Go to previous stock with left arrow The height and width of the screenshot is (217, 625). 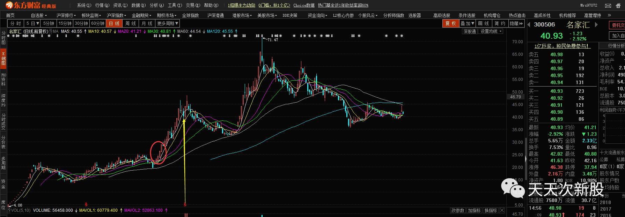coord(529,24)
